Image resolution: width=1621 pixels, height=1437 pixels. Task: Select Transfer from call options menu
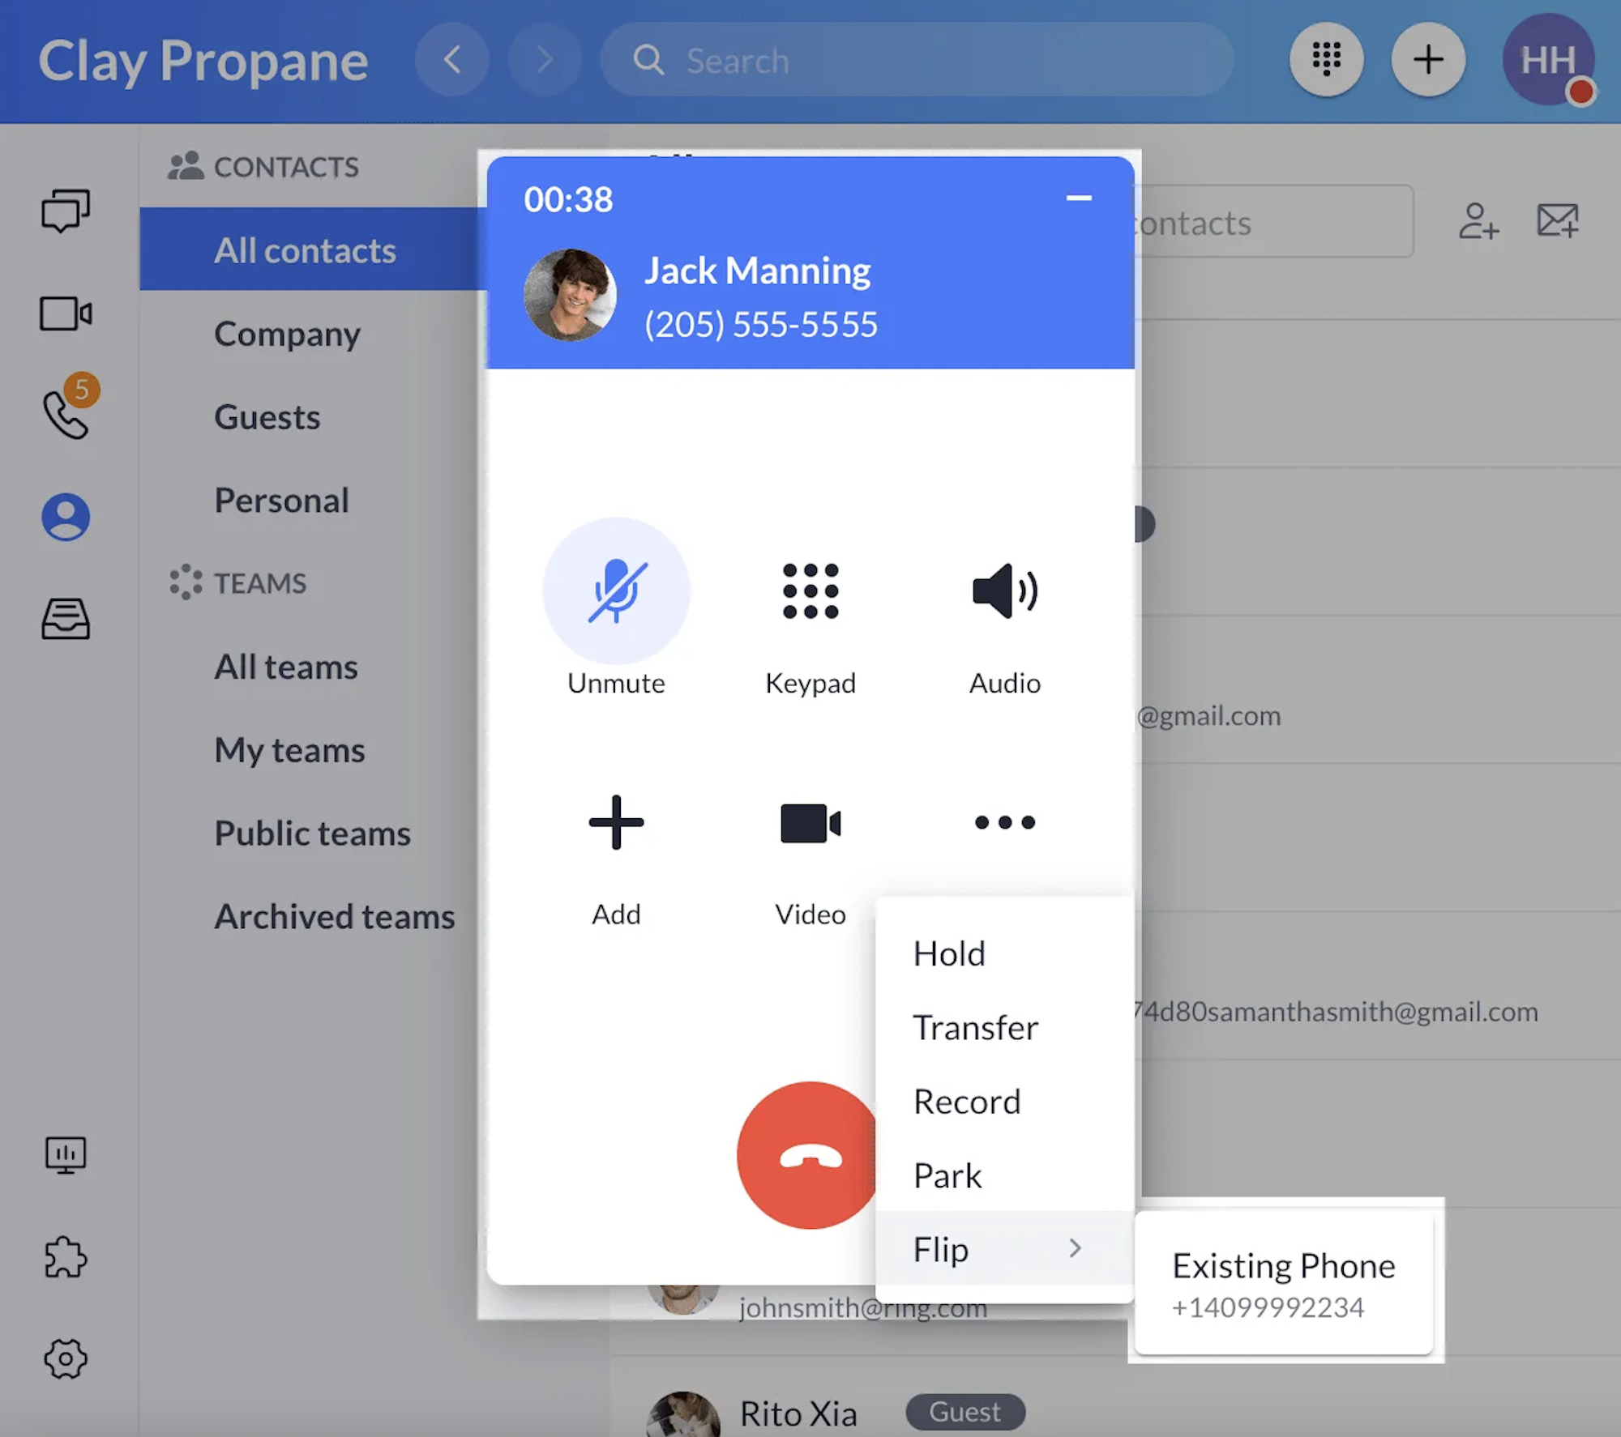[x=974, y=1026]
